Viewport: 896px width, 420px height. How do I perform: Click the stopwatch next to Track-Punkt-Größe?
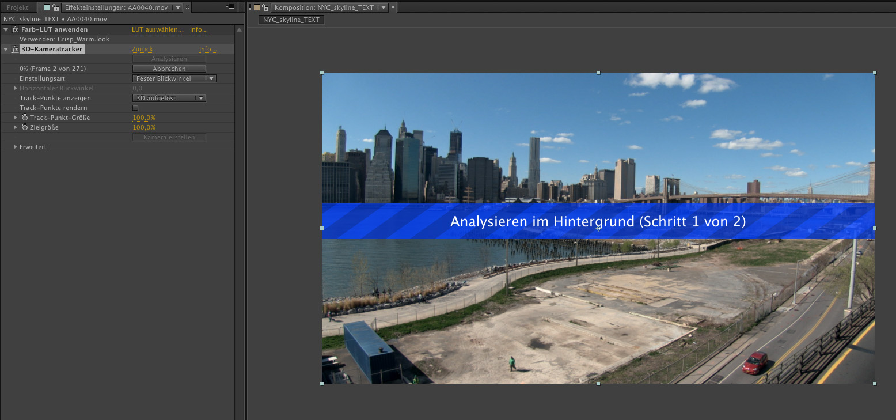tap(25, 118)
